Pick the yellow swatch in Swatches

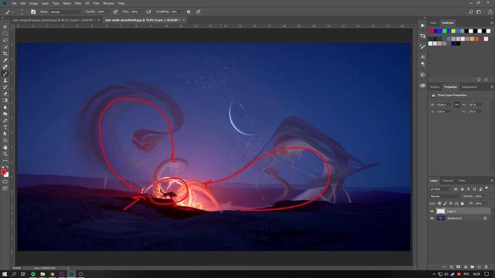coord(453,31)
